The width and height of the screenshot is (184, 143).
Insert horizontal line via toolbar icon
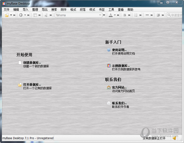click(147, 15)
